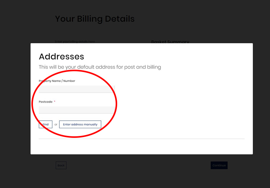The width and height of the screenshot is (270, 188).
Task: Click the Property Name / Number label
Action: pos(57,81)
